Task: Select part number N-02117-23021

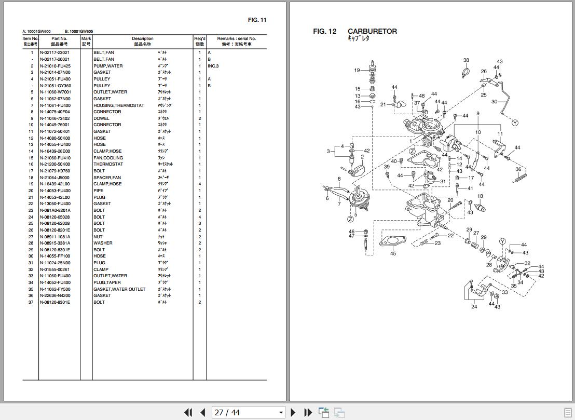Action: [x=54, y=52]
